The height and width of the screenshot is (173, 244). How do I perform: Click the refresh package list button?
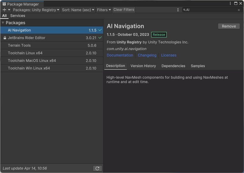tap(97, 168)
